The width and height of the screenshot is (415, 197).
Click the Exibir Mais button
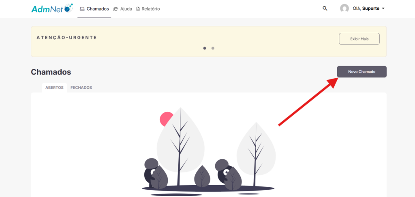click(x=359, y=39)
